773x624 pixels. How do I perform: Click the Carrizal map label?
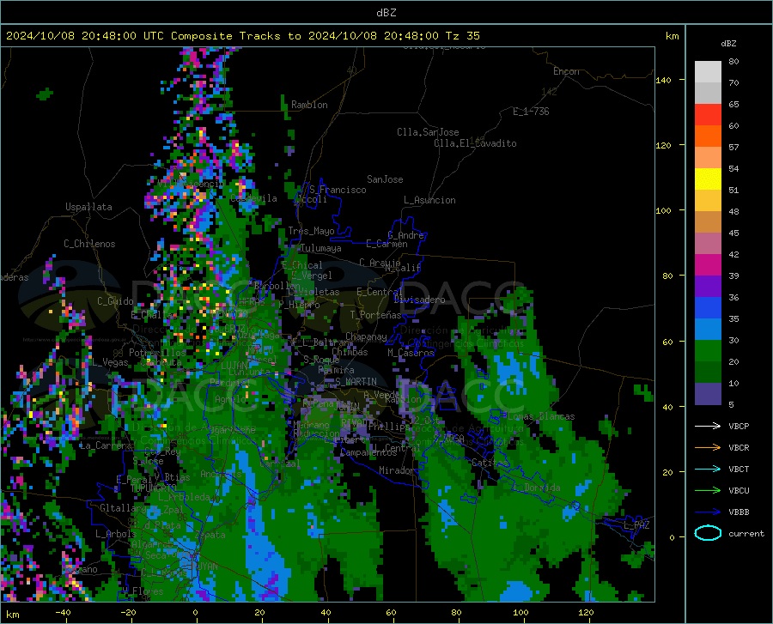pos(279,463)
